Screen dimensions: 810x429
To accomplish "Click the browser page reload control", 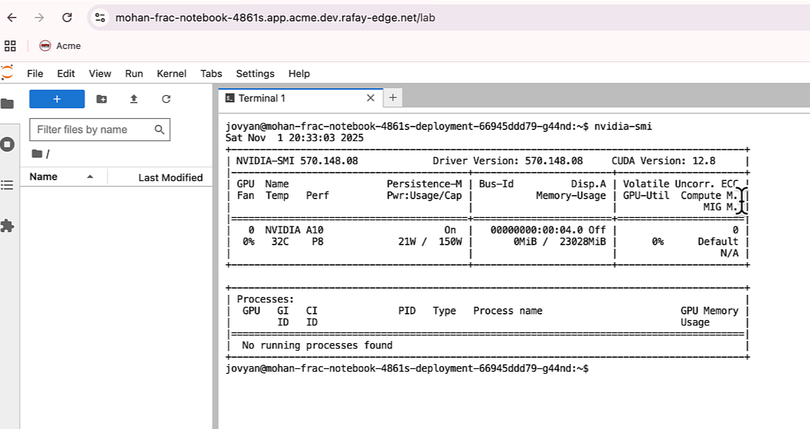I will pos(66,17).
